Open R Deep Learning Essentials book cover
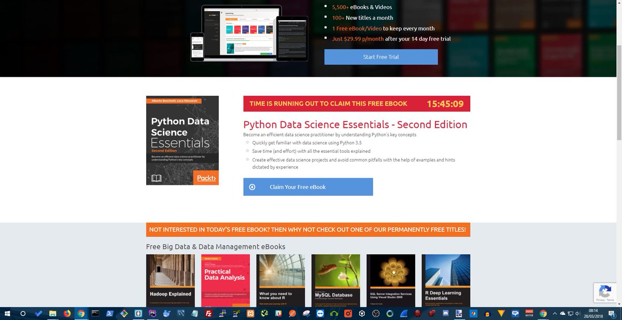The width and height of the screenshot is (622, 320). tap(446, 280)
